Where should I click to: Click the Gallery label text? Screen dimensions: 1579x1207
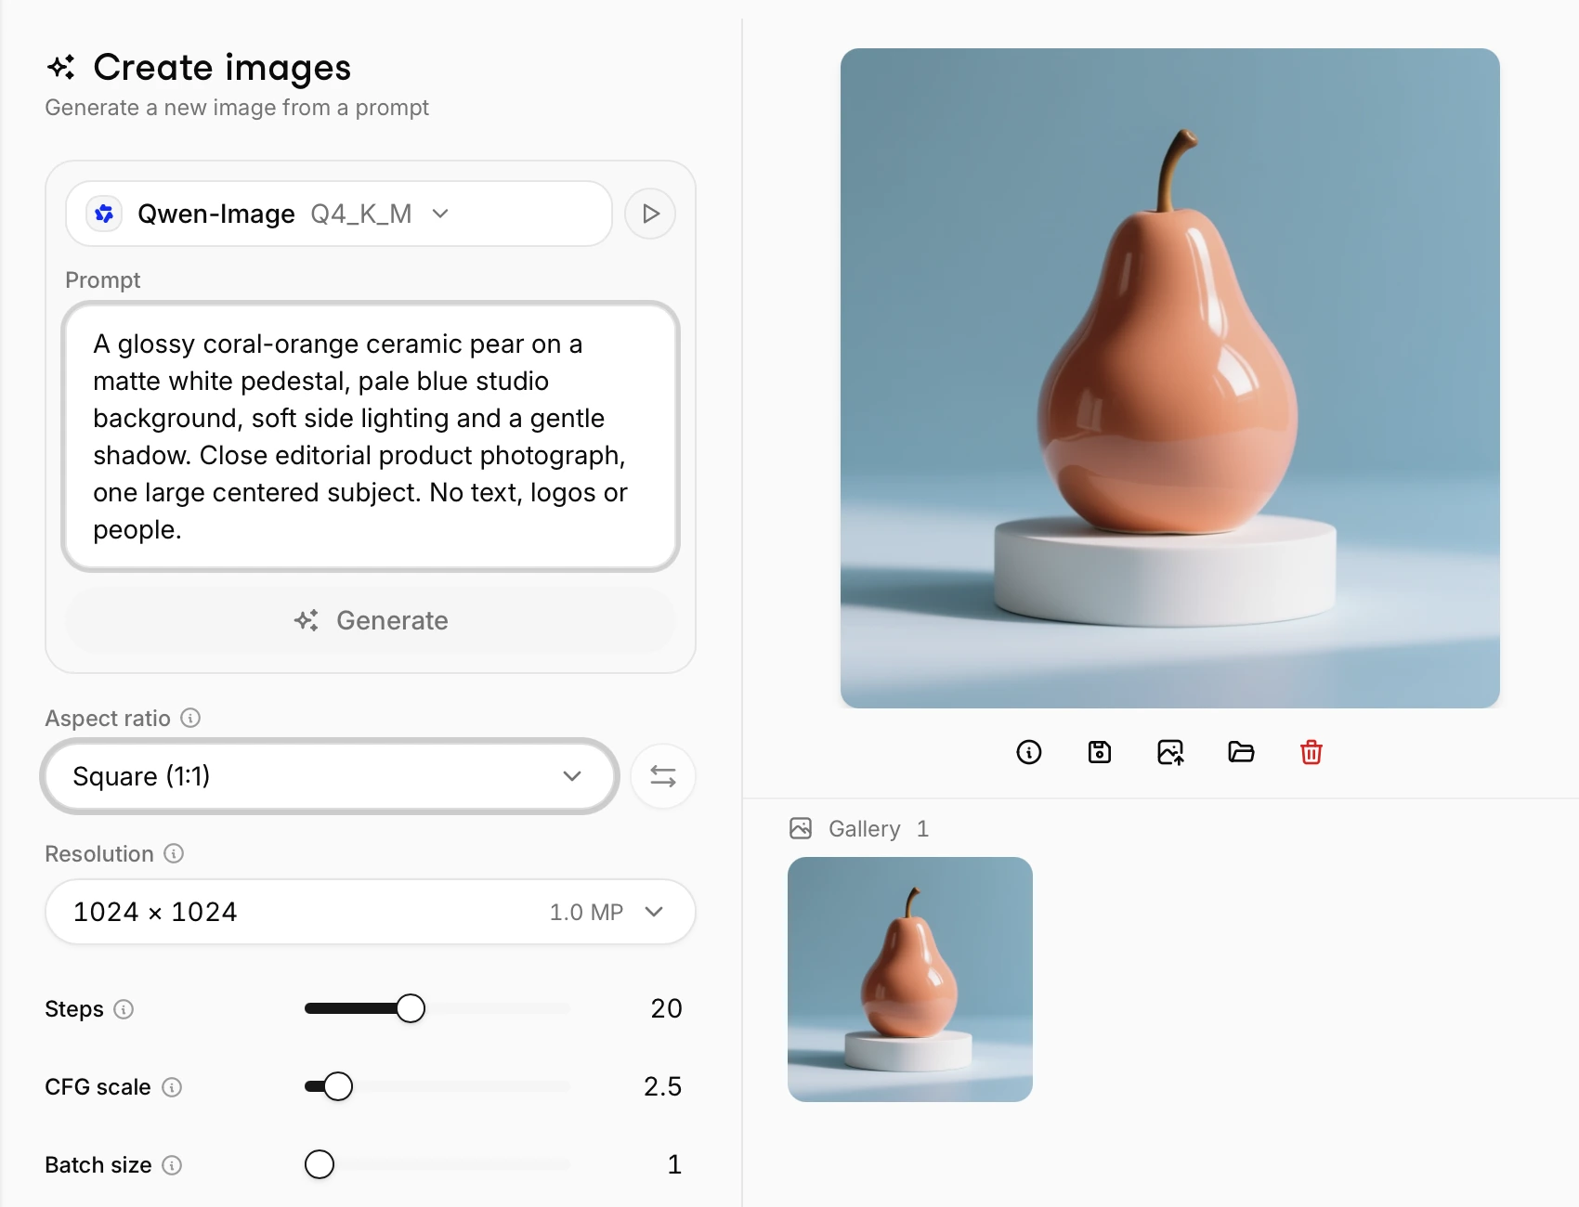point(865,828)
